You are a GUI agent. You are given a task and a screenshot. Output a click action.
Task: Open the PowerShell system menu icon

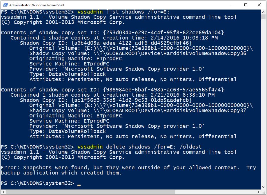[6, 5]
